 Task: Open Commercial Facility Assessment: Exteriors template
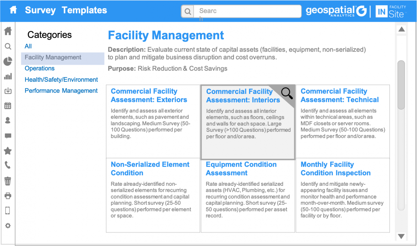[149, 95]
